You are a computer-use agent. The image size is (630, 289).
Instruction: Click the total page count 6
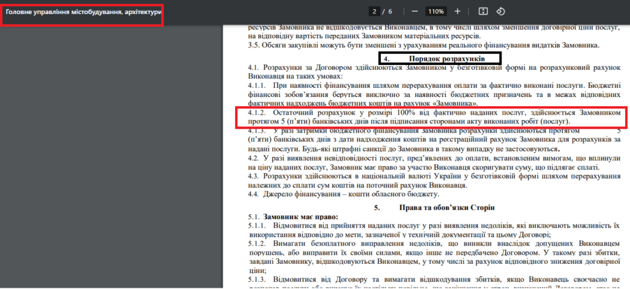[390, 12]
